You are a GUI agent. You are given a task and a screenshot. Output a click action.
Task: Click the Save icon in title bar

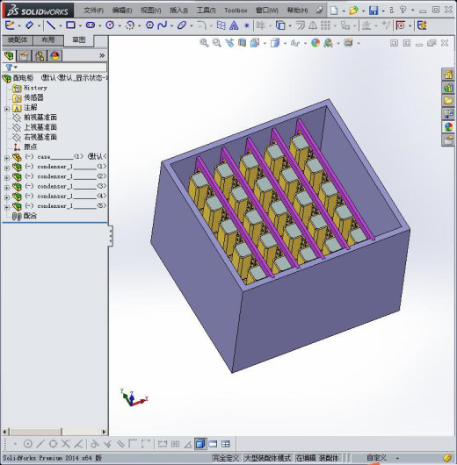374,11
